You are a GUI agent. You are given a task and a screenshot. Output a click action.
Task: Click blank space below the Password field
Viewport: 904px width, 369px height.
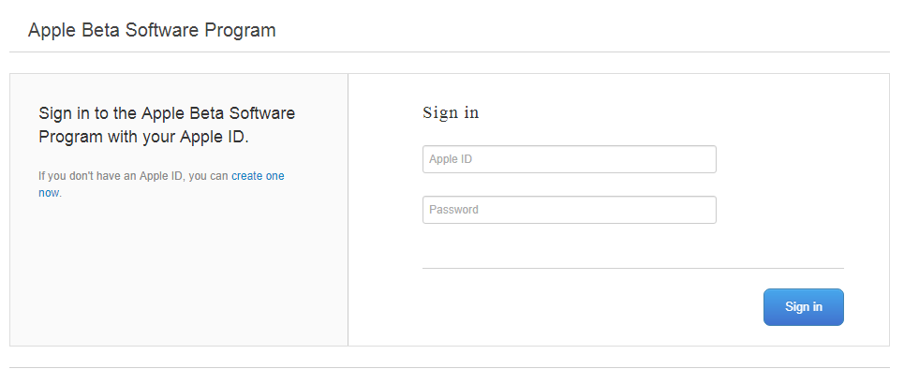(x=569, y=245)
